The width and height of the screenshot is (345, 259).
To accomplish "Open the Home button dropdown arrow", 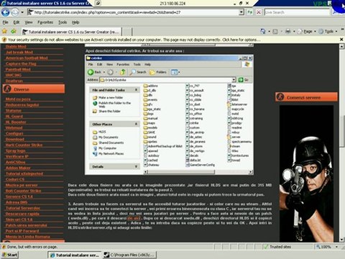I will coord(269,32).
